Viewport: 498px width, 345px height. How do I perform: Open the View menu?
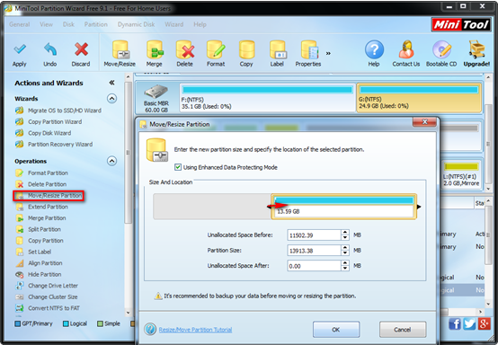tap(47, 24)
